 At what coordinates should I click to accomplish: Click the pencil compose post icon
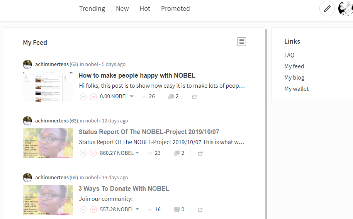click(x=327, y=8)
